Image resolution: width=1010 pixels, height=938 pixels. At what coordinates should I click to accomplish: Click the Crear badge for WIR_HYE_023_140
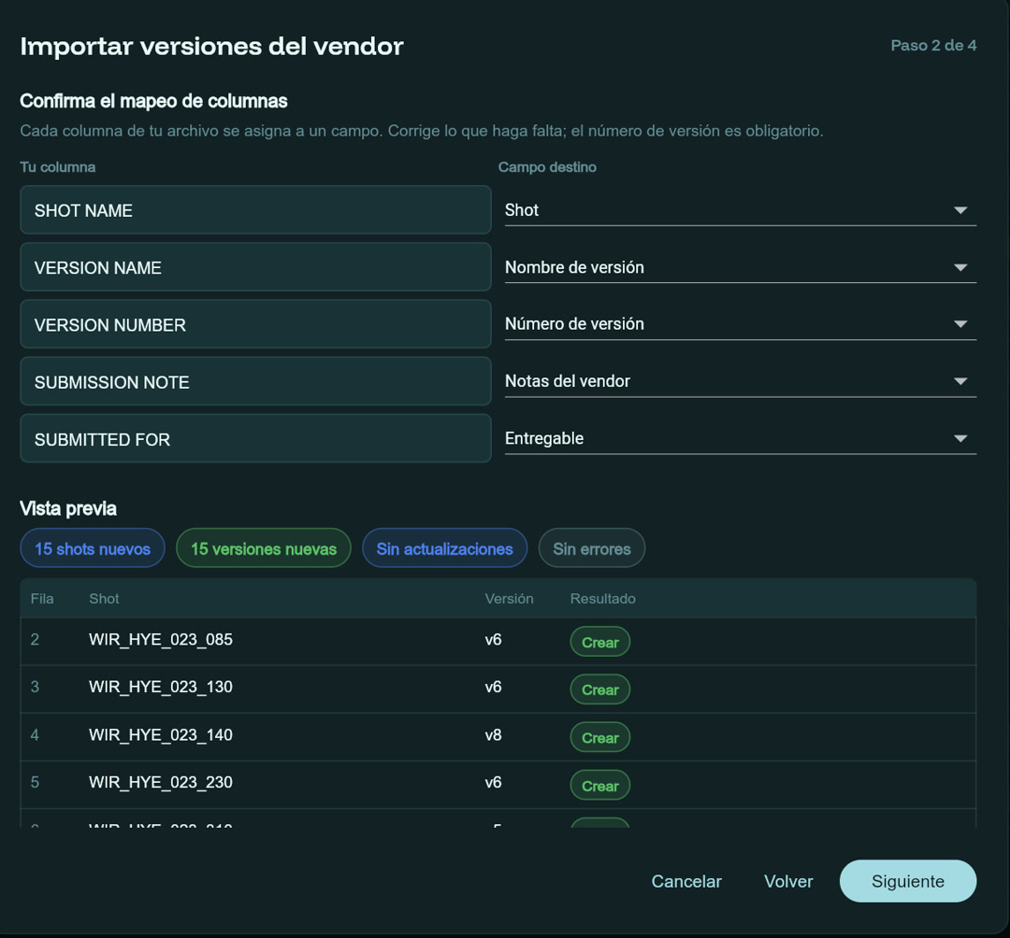tap(599, 738)
